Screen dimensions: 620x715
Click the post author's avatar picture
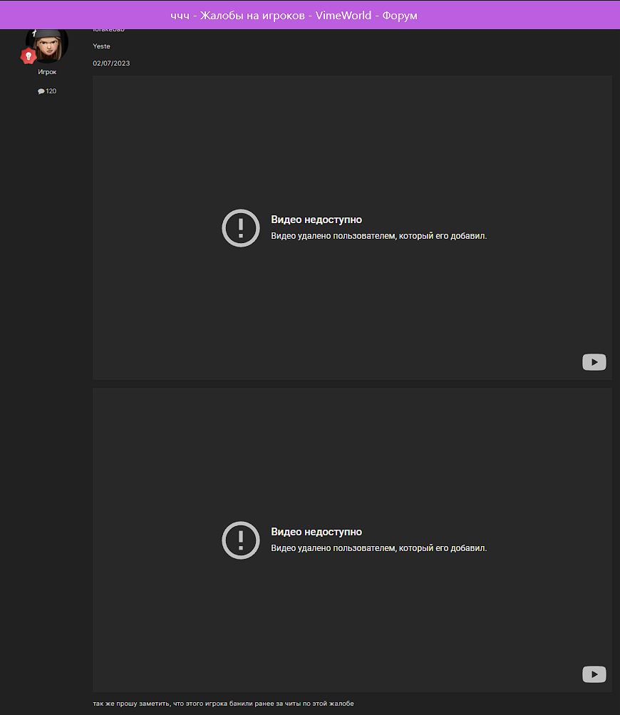coord(48,44)
